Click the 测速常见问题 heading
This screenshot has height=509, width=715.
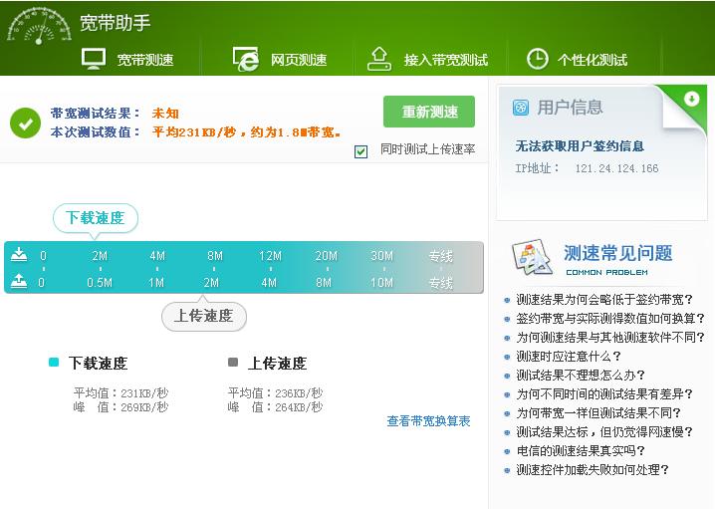coord(617,253)
